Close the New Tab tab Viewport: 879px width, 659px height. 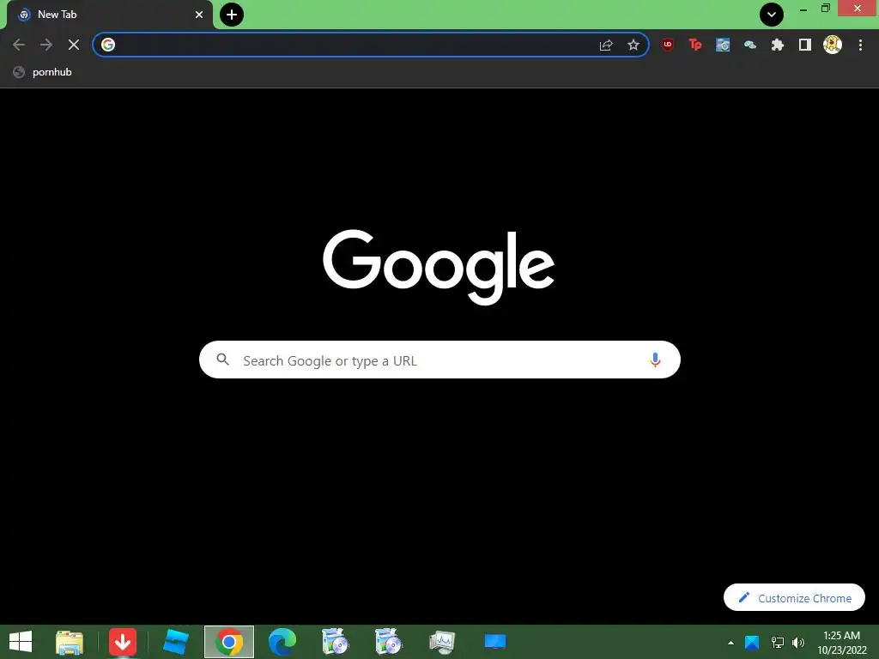tap(199, 15)
